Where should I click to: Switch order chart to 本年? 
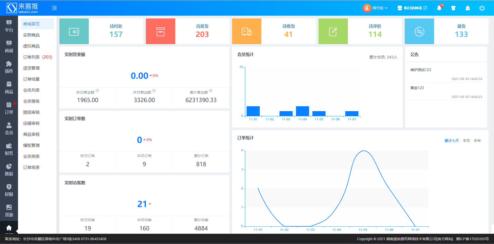tap(477, 141)
